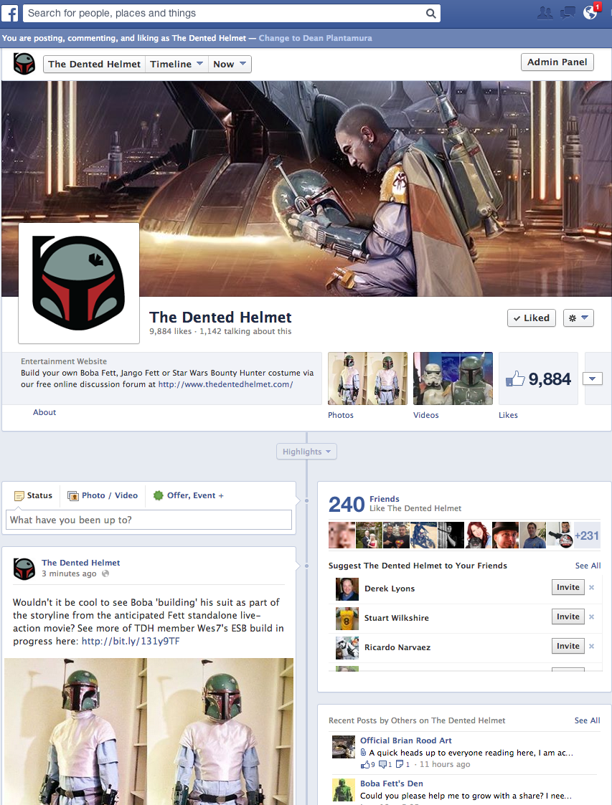The width and height of the screenshot is (612, 805).
Task: Click Change to Dean Plantamura link
Action: (316, 38)
